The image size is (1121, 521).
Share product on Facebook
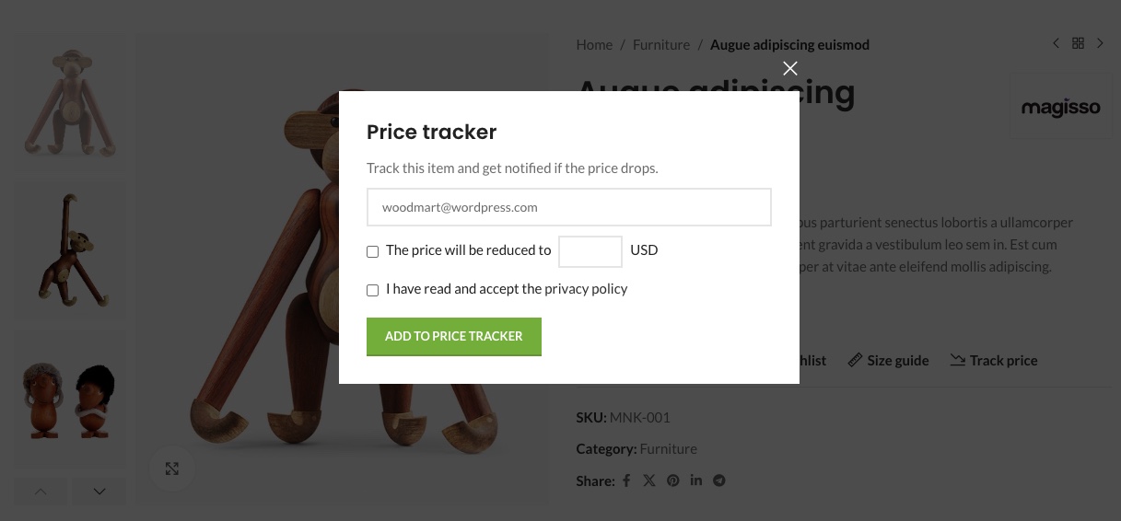click(x=626, y=480)
